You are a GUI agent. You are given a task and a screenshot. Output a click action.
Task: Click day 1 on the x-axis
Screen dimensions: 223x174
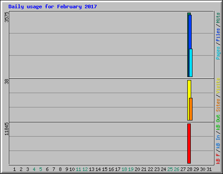(14, 169)
